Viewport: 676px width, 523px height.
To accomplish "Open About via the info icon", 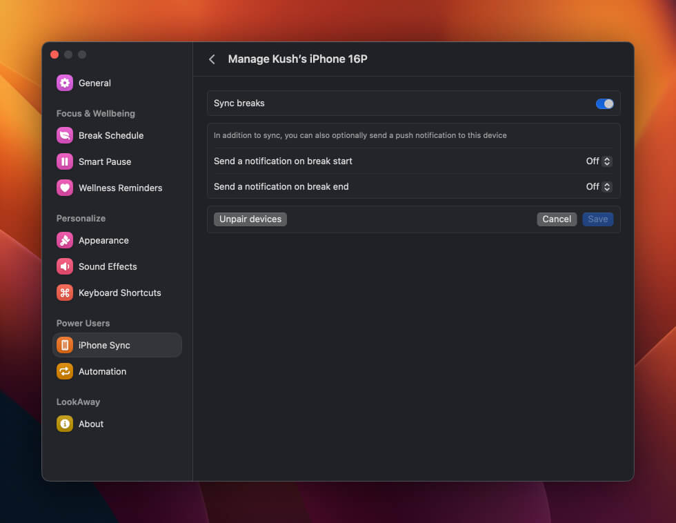I will click(x=64, y=424).
